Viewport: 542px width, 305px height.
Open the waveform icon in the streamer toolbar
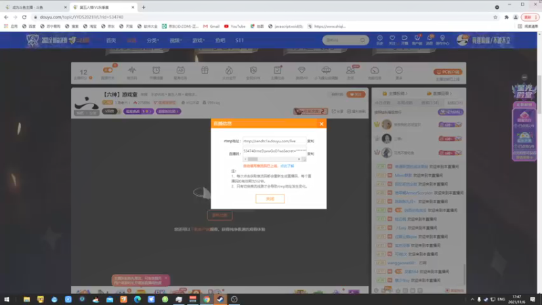[131, 70]
